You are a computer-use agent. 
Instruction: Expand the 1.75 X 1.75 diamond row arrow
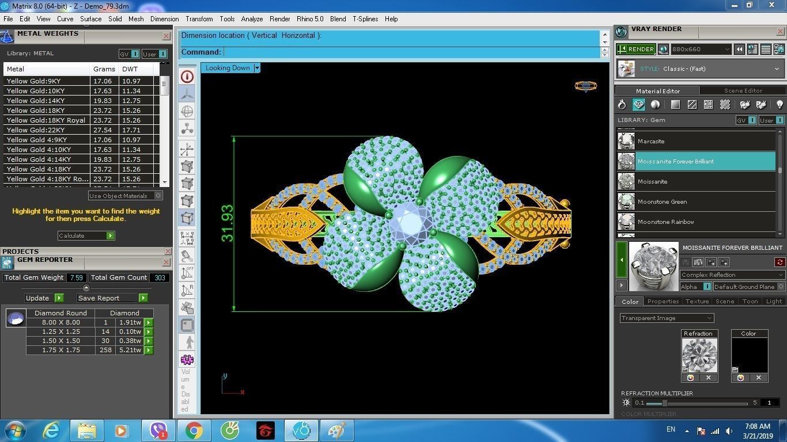click(149, 350)
